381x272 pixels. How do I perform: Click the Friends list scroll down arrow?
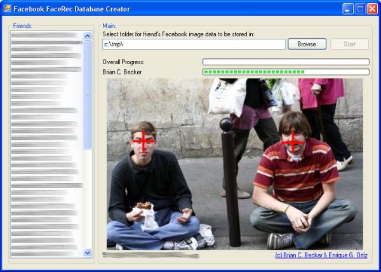click(88, 253)
